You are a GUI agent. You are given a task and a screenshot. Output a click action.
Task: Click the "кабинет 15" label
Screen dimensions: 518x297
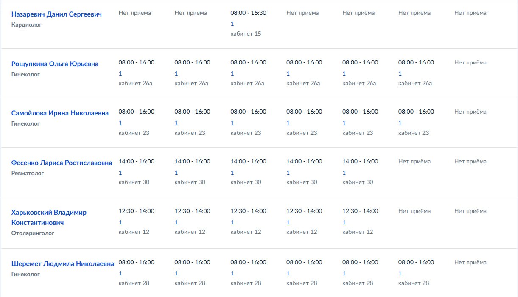click(x=246, y=34)
